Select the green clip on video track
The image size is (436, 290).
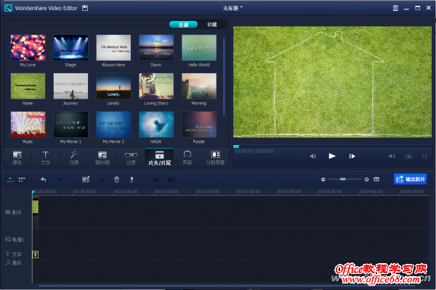[36, 207]
